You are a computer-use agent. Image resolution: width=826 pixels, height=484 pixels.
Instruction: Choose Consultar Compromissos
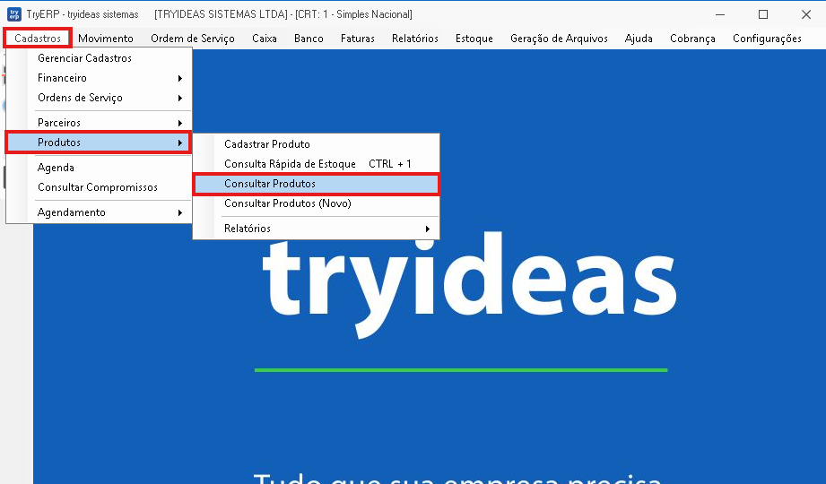tap(99, 187)
